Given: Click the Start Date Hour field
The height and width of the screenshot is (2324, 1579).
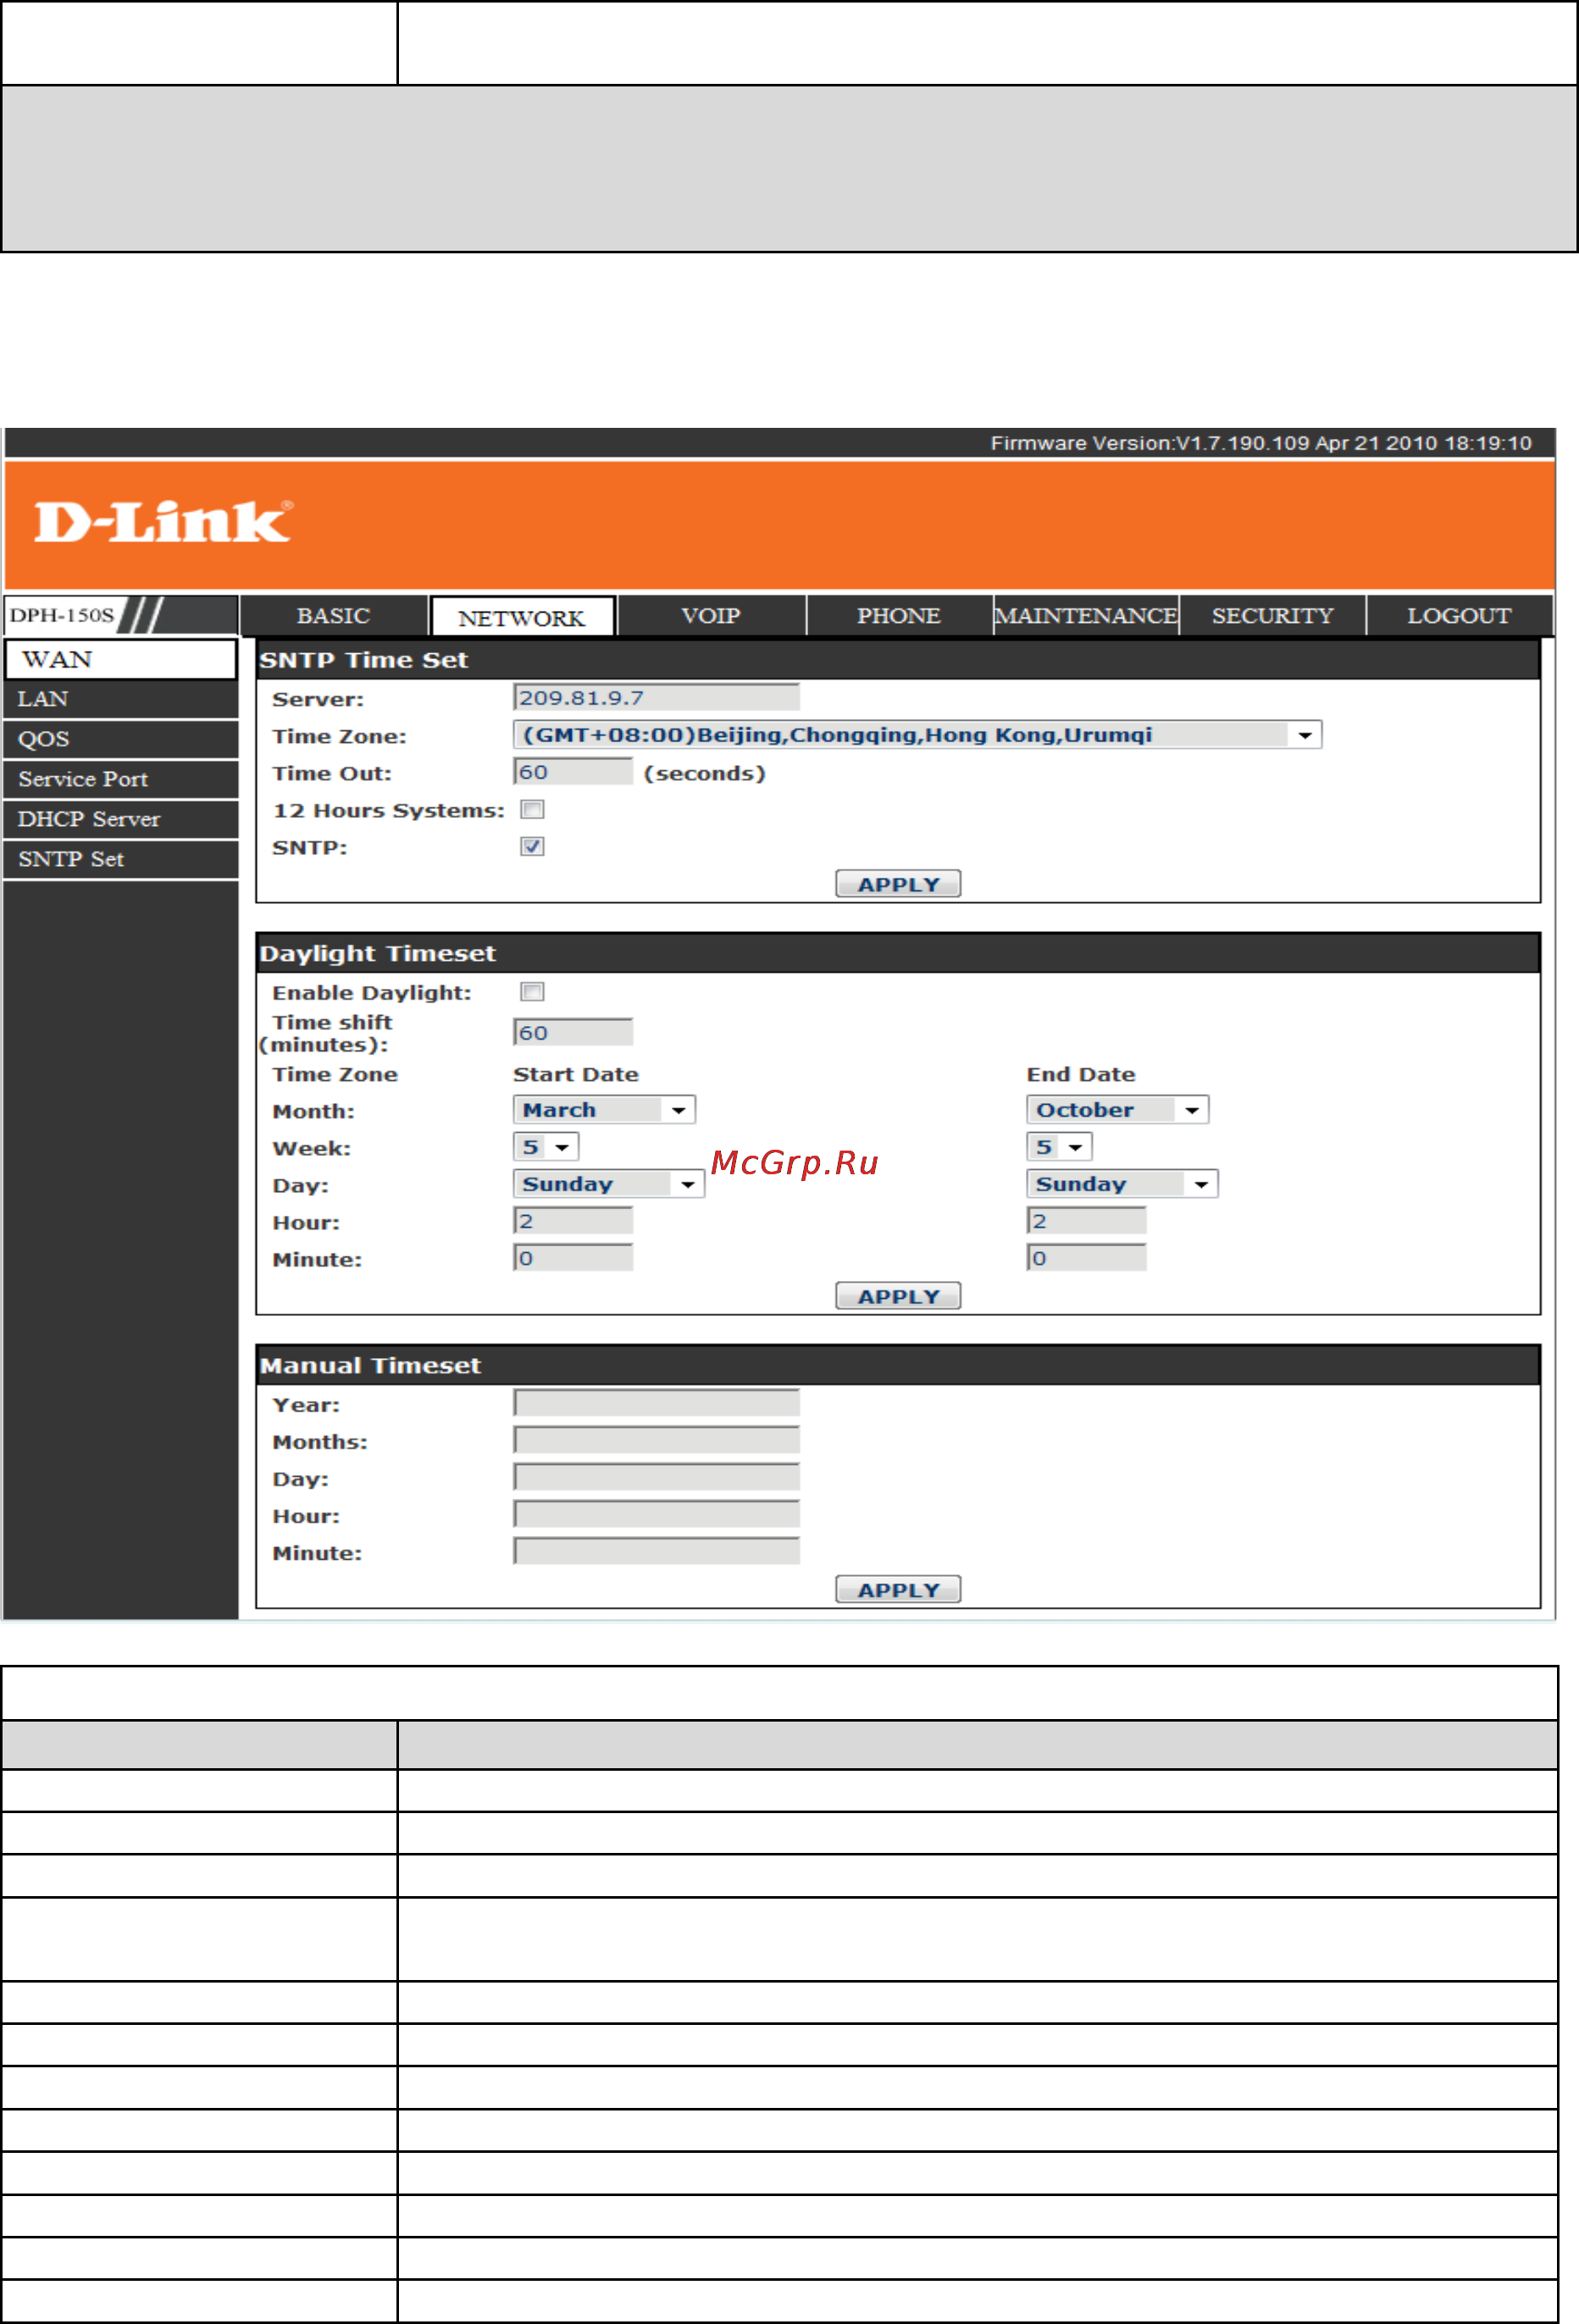Looking at the screenshot, I should [573, 1221].
